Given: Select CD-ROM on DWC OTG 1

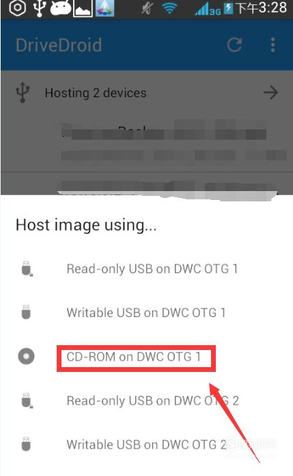Looking at the screenshot, I should pyautogui.click(x=133, y=357).
